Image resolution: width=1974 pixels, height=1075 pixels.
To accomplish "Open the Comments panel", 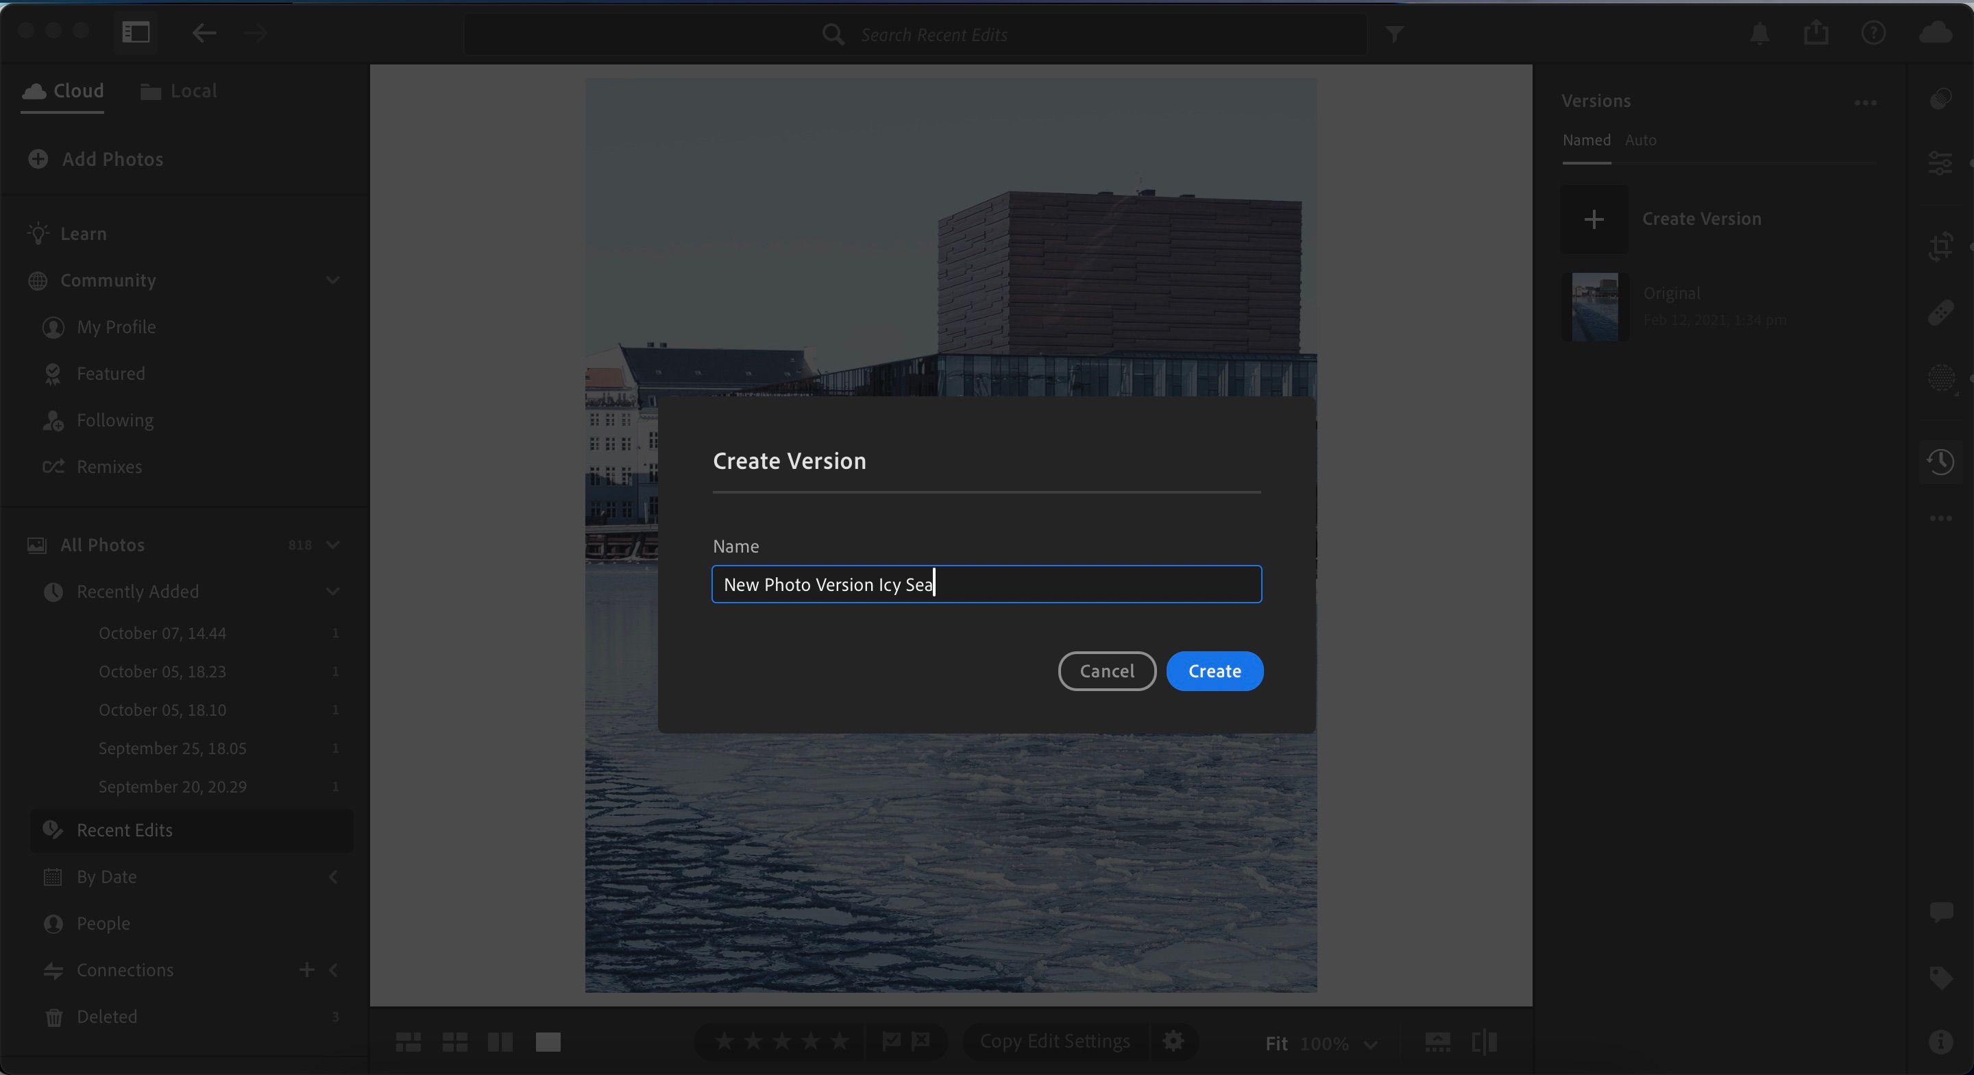I will pyautogui.click(x=1941, y=913).
